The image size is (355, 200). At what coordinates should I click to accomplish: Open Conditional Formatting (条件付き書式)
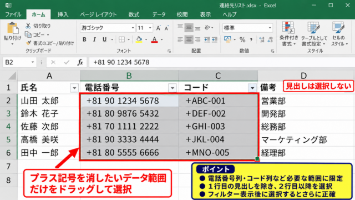point(288,34)
